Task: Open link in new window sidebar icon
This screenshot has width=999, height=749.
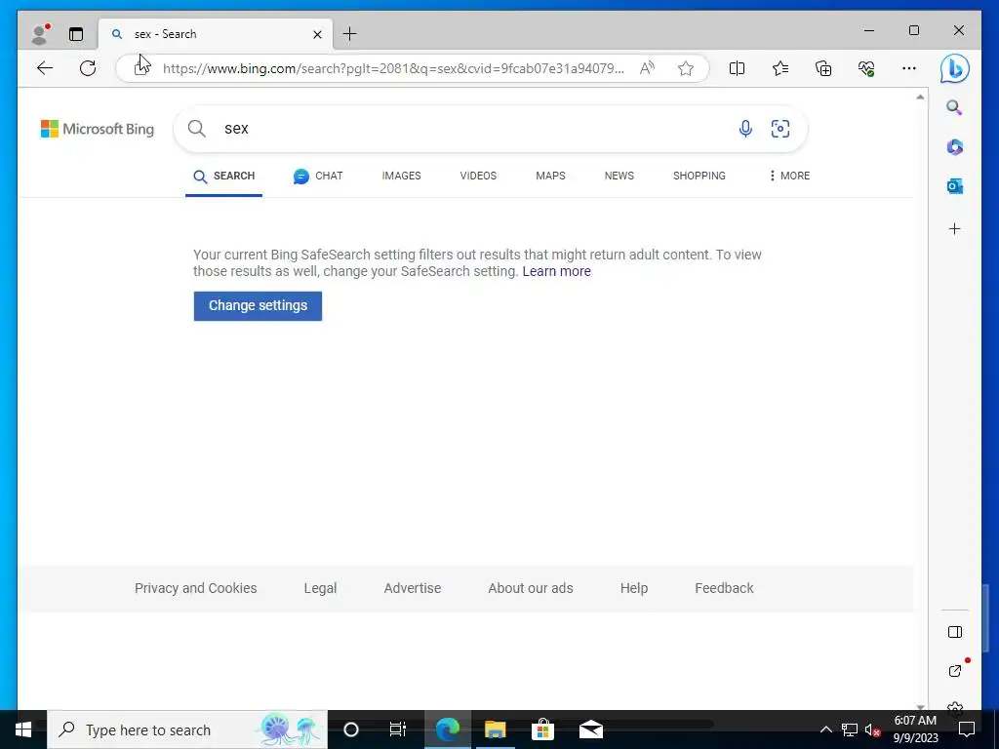Action: [954, 671]
